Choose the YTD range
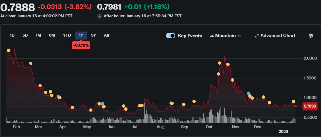 point(67,35)
